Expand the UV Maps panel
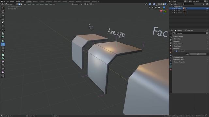Image resolution: width=209 pixels, height=117 pixels. [x=177, y=41]
